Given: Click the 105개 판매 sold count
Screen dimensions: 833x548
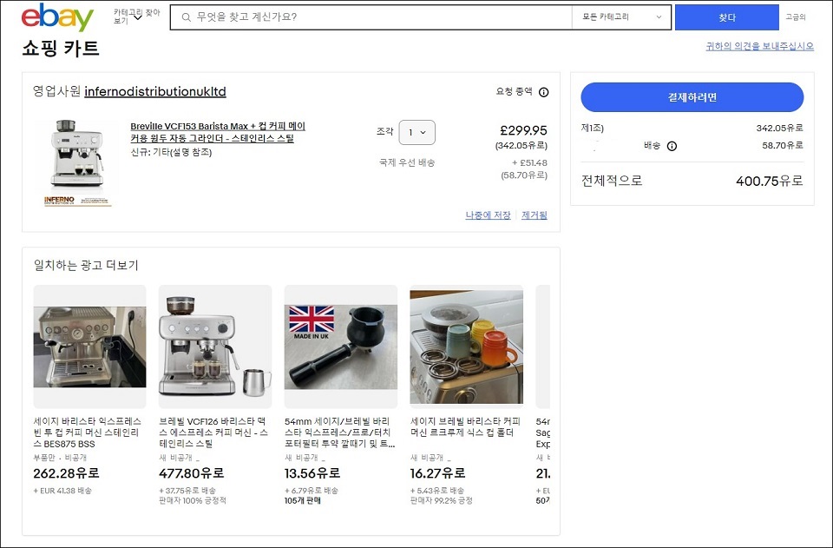Looking at the screenshot, I should [x=303, y=501].
